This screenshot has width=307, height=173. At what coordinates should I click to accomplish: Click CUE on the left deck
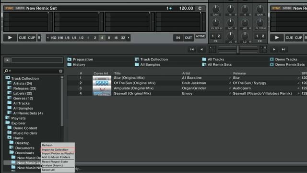(22, 37)
